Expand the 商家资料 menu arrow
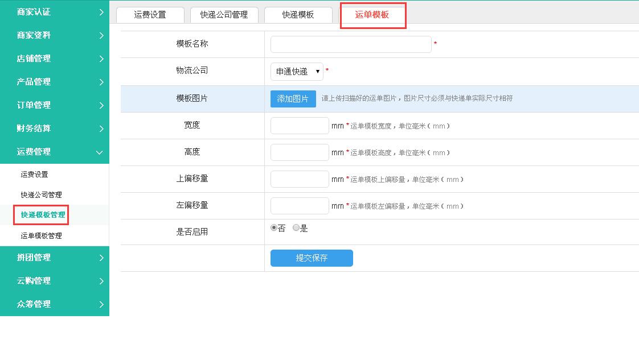This screenshot has width=639, height=344. tap(101, 35)
